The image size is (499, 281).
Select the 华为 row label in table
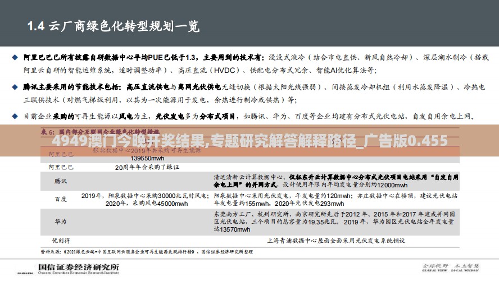[61, 222]
